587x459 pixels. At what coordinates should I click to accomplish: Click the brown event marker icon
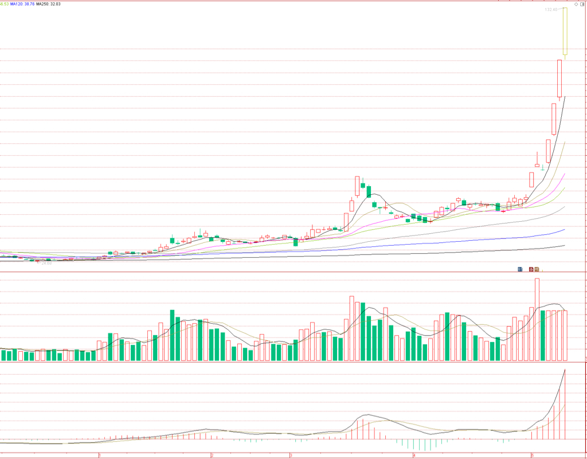(537, 269)
